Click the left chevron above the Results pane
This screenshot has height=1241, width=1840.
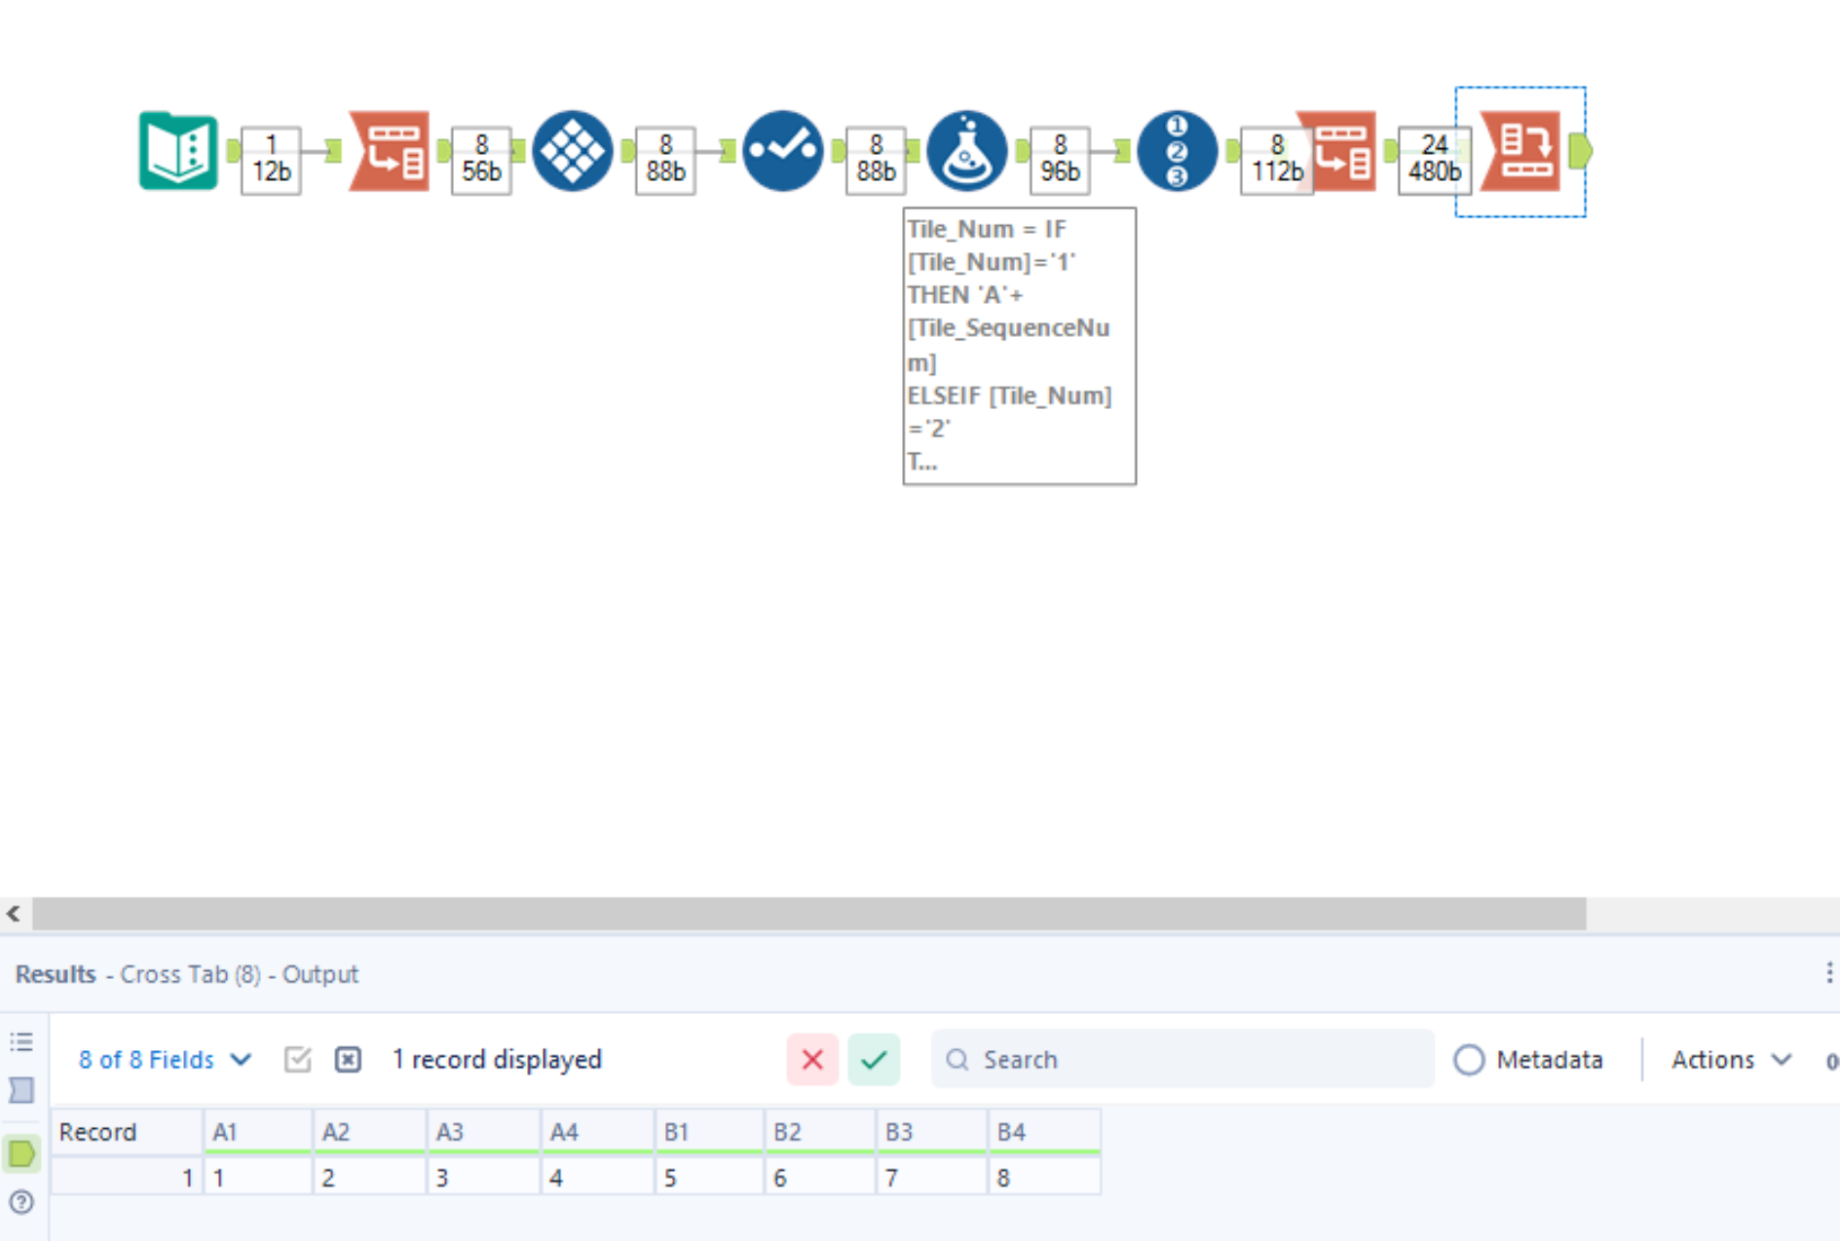tap(13, 914)
